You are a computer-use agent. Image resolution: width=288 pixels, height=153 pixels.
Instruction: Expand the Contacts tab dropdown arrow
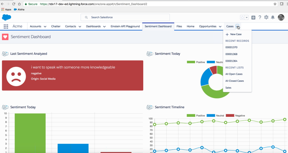tap(80, 27)
